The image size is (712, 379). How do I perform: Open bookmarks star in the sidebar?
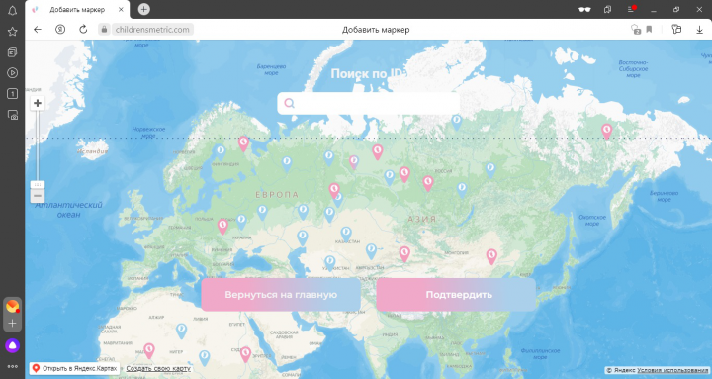pos(12,32)
